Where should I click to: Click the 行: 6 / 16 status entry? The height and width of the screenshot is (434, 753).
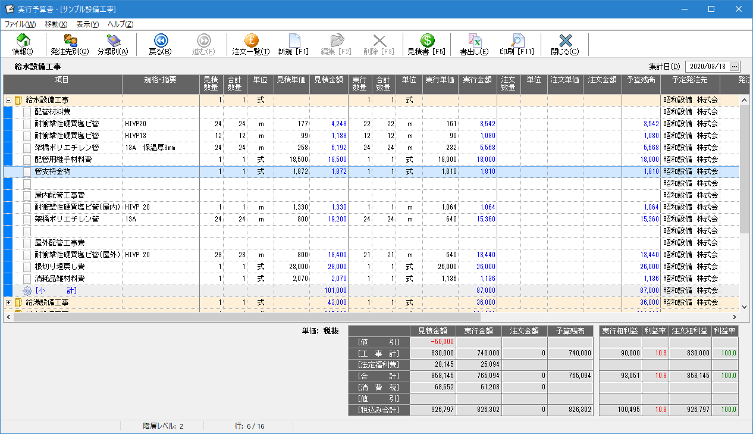(250, 426)
